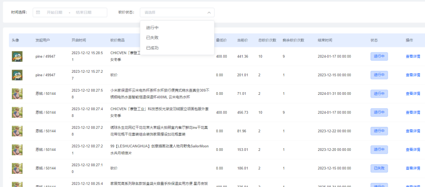The image size is (425, 187).
Task: Click the 结束时间 column header
Action: point(325,40)
